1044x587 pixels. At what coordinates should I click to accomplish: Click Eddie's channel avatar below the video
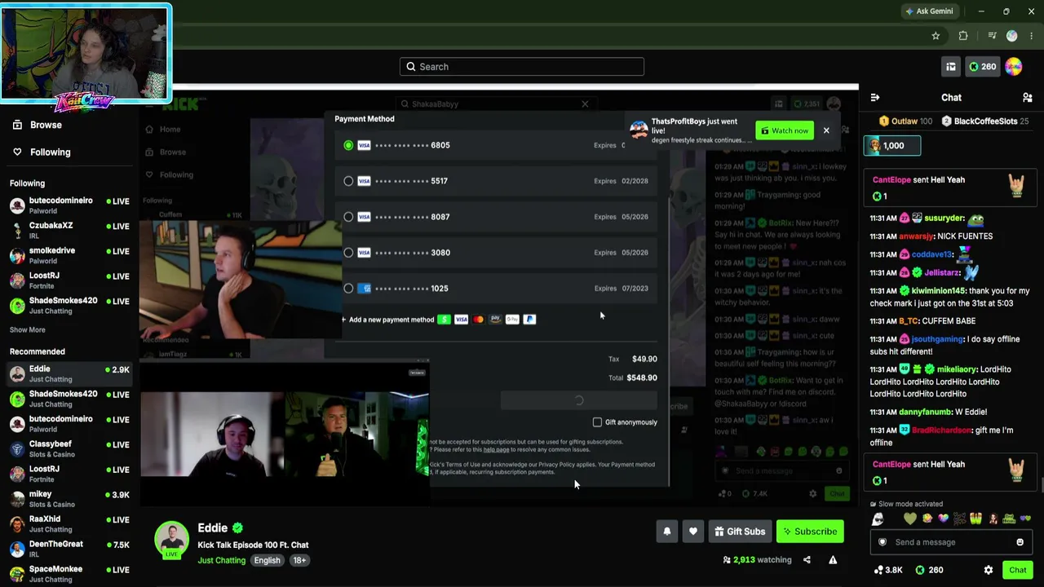pos(171,539)
